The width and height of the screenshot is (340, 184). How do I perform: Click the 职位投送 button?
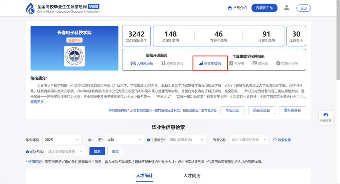233,110
